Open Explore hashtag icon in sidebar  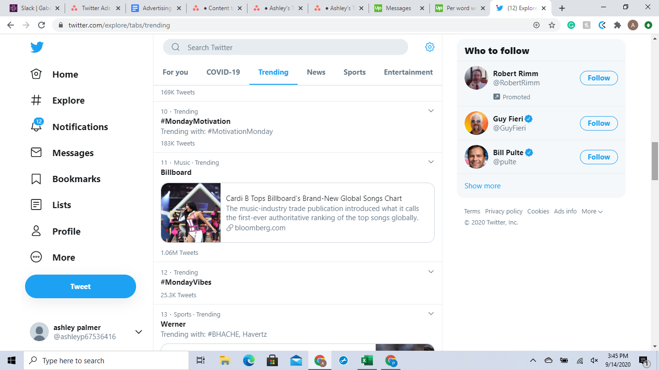point(36,100)
